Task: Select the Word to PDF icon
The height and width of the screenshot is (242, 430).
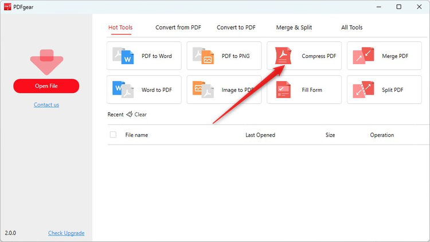Action: pyautogui.click(x=123, y=89)
